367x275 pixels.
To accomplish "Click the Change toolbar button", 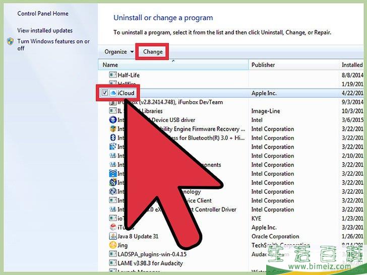I will (153, 52).
